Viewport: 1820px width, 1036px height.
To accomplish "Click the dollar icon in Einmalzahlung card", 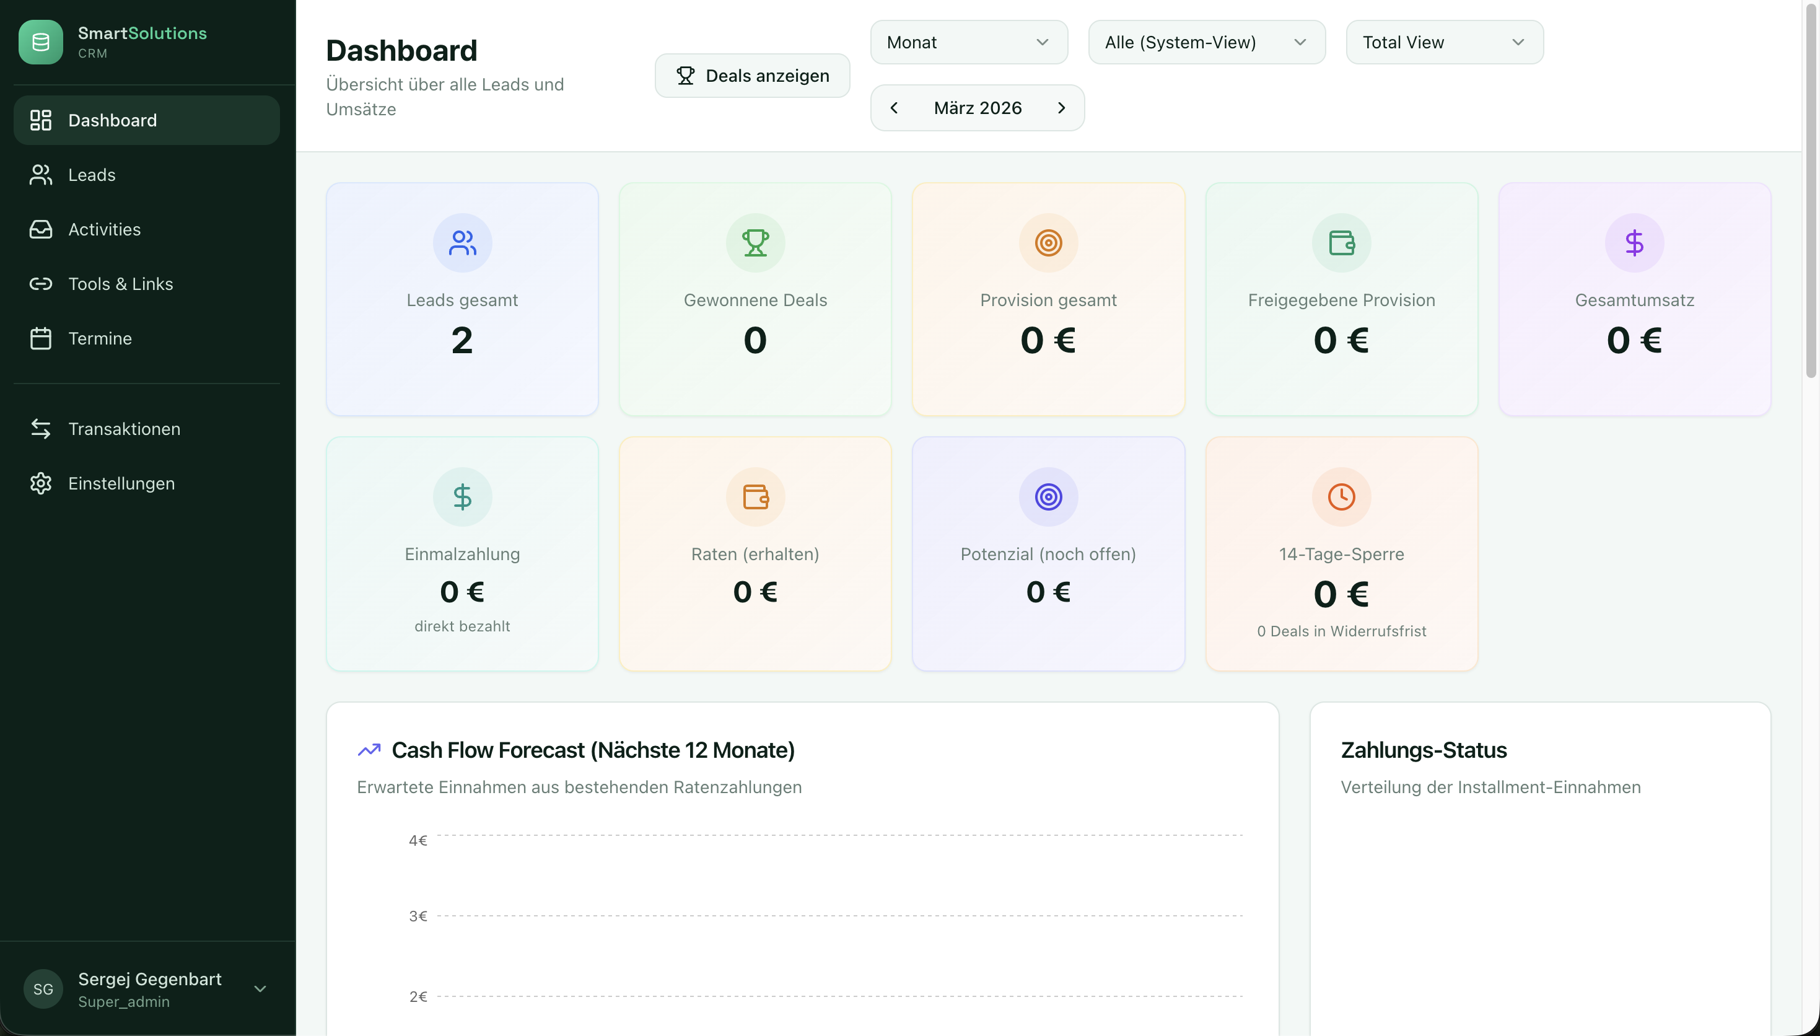I will click(462, 497).
